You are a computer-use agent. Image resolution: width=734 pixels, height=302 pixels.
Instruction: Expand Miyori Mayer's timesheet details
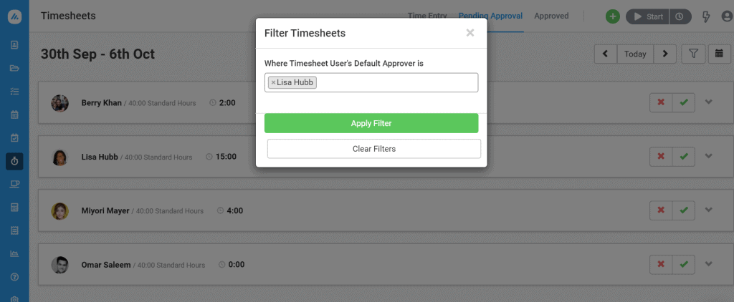709,210
